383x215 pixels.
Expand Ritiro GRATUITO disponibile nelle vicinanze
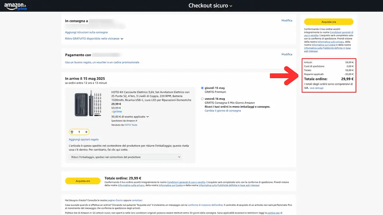pos(94,39)
